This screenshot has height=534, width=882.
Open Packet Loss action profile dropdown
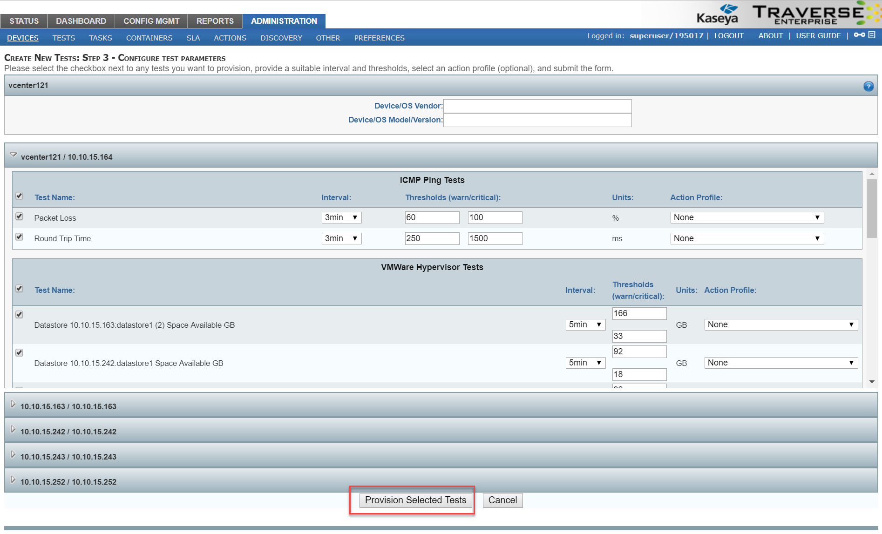747,217
